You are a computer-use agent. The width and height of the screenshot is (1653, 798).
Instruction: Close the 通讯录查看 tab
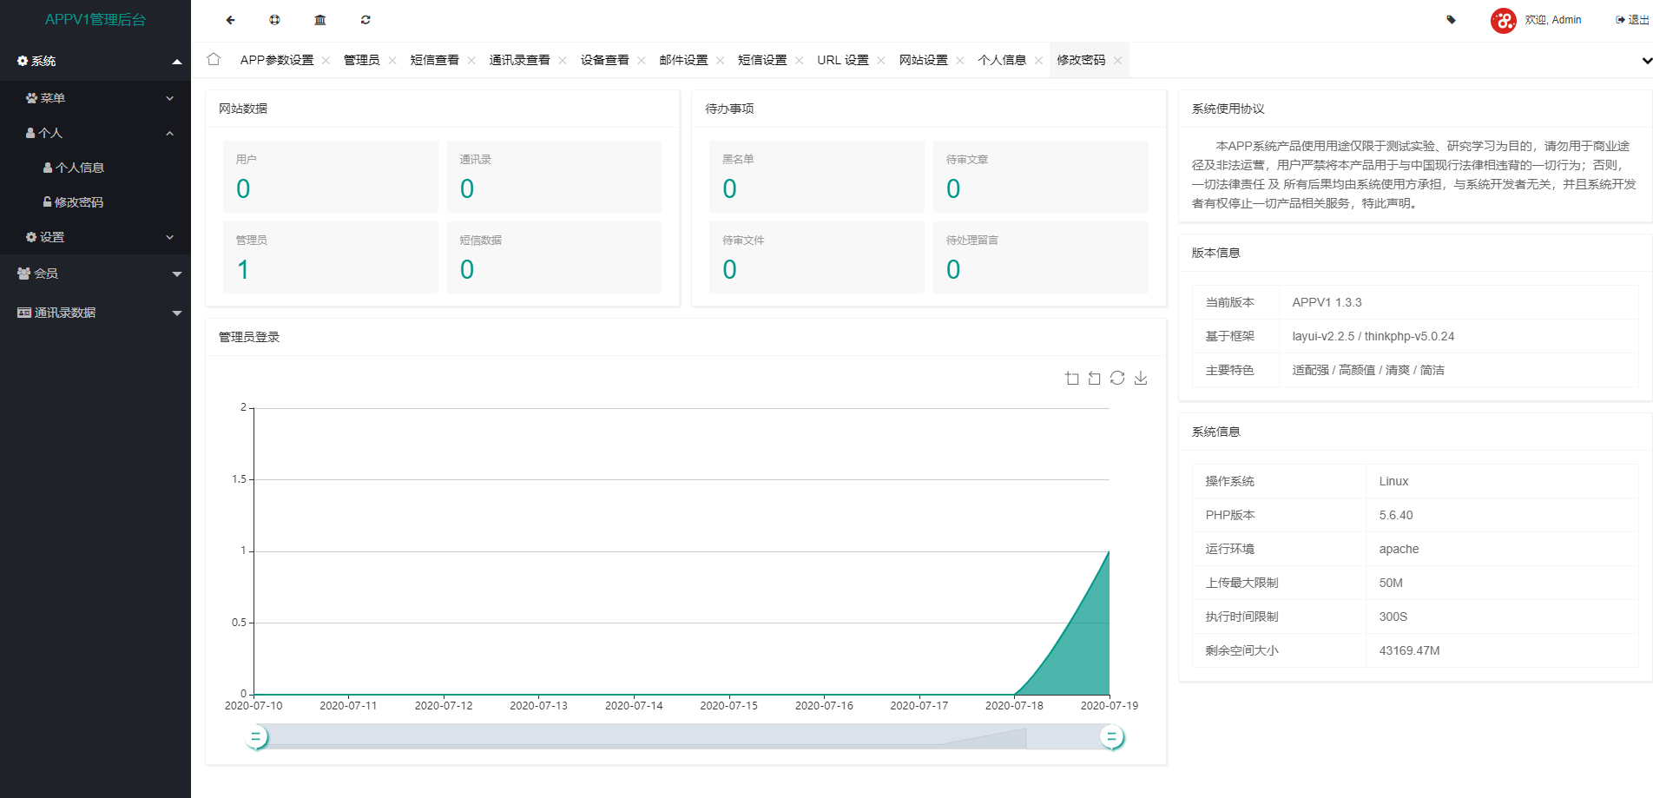coord(563,61)
